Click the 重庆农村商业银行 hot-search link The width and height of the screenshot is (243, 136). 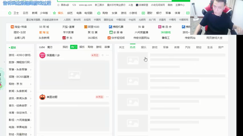point(116,5)
